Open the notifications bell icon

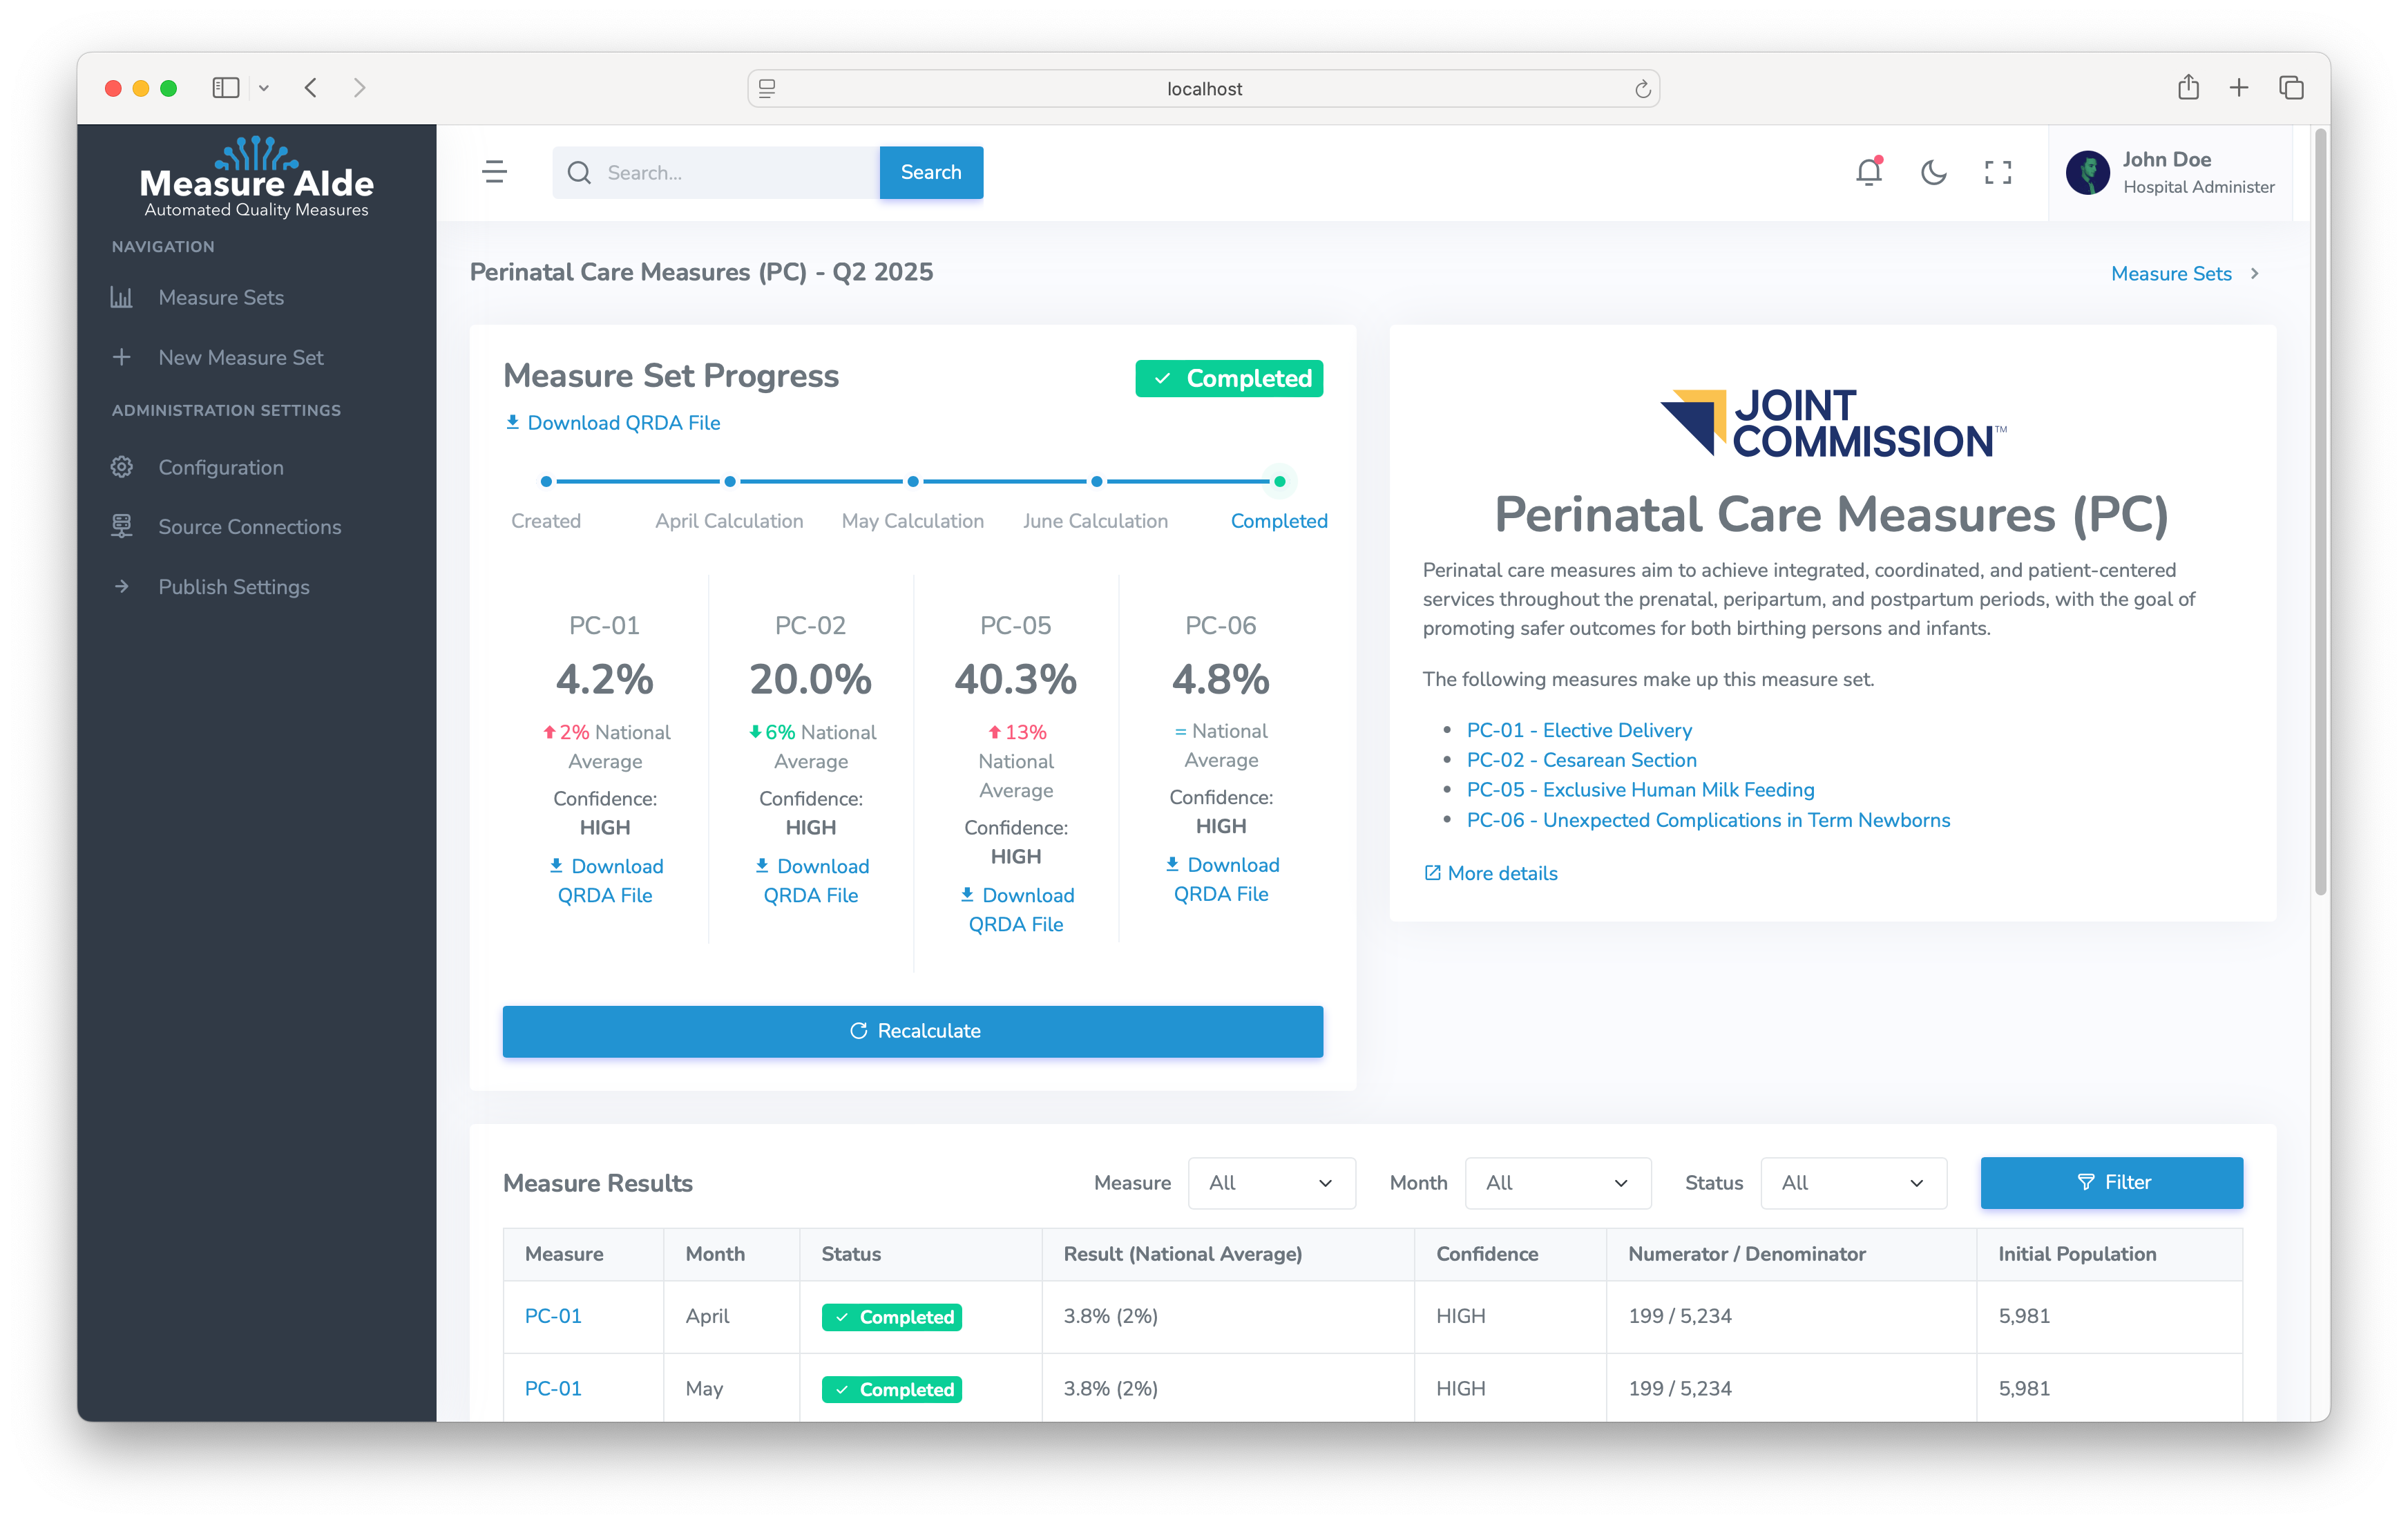coord(1868,172)
